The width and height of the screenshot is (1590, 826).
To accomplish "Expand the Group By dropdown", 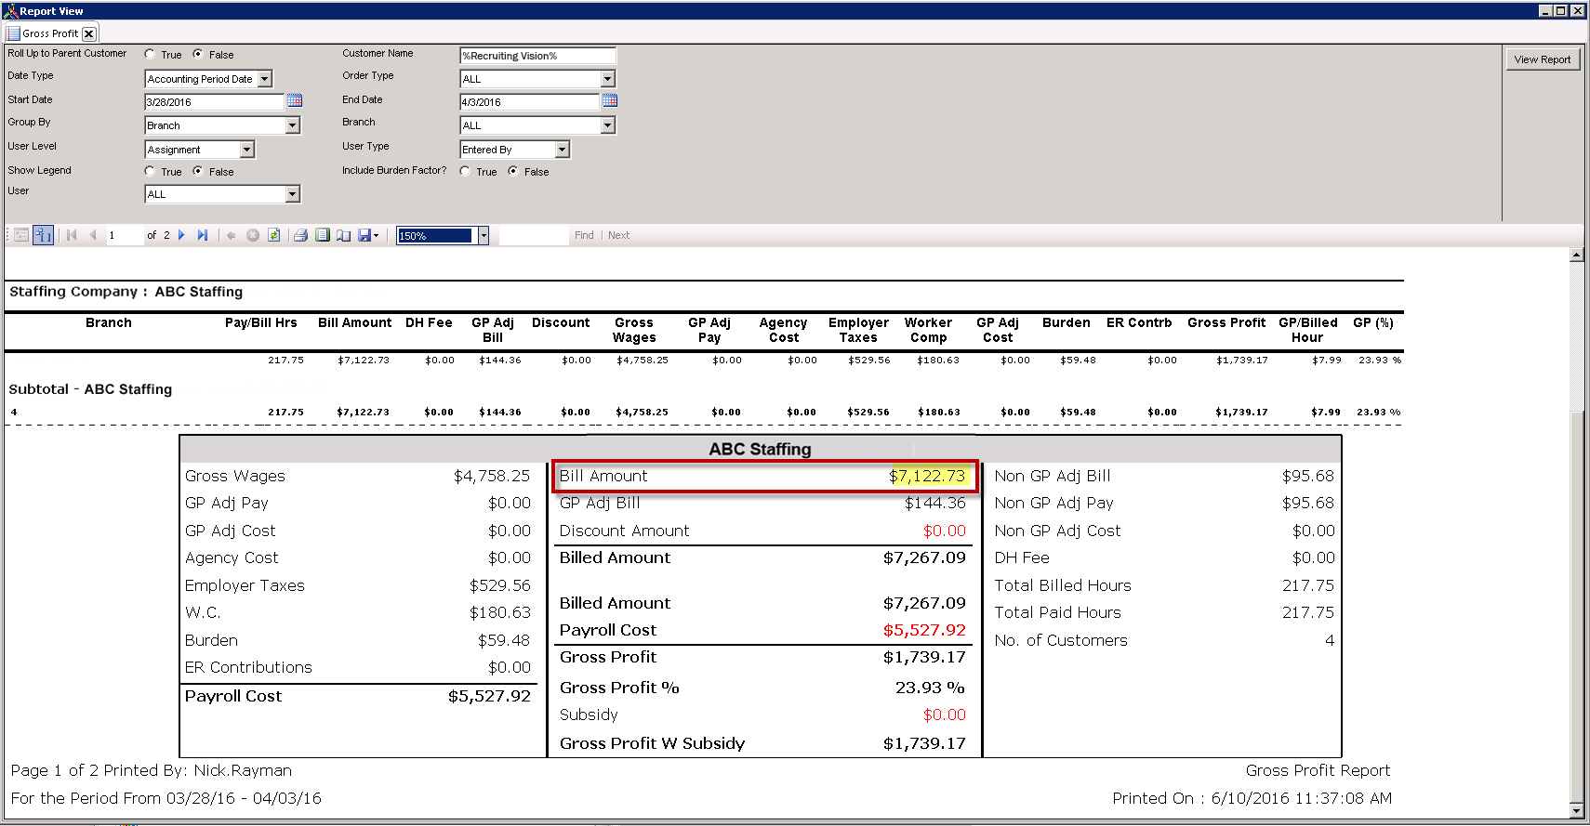I will (293, 125).
